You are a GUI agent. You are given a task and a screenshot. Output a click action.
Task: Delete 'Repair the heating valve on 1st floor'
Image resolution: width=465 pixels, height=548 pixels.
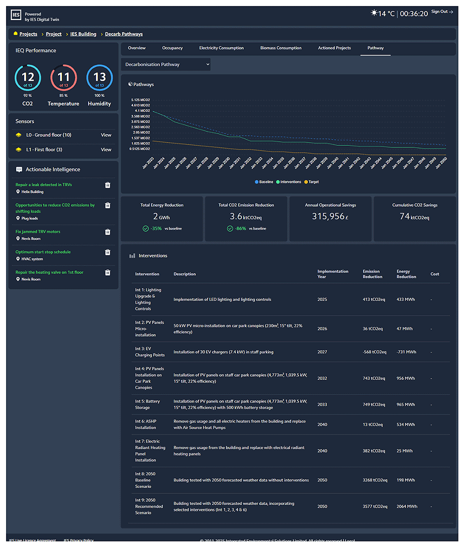point(108,273)
